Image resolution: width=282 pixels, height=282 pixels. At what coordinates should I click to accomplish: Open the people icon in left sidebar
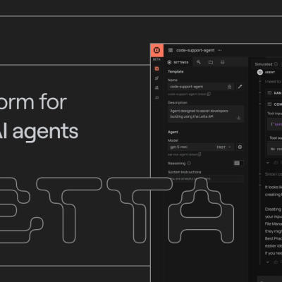point(157,87)
